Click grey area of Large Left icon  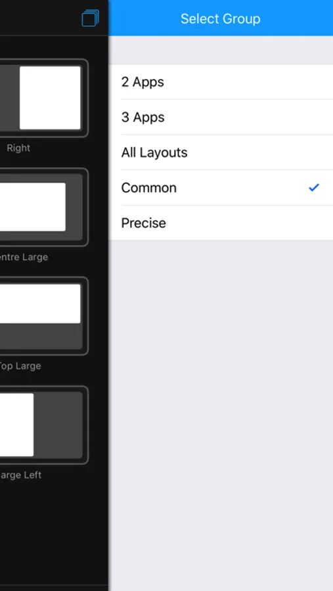tap(58, 425)
